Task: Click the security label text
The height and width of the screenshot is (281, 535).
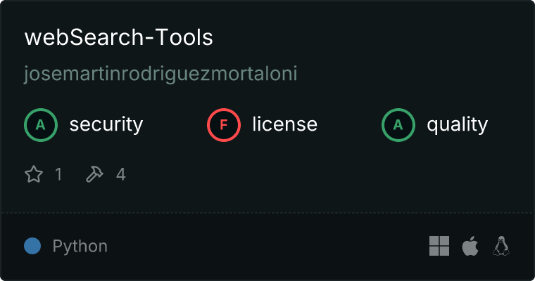Action: [x=106, y=124]
